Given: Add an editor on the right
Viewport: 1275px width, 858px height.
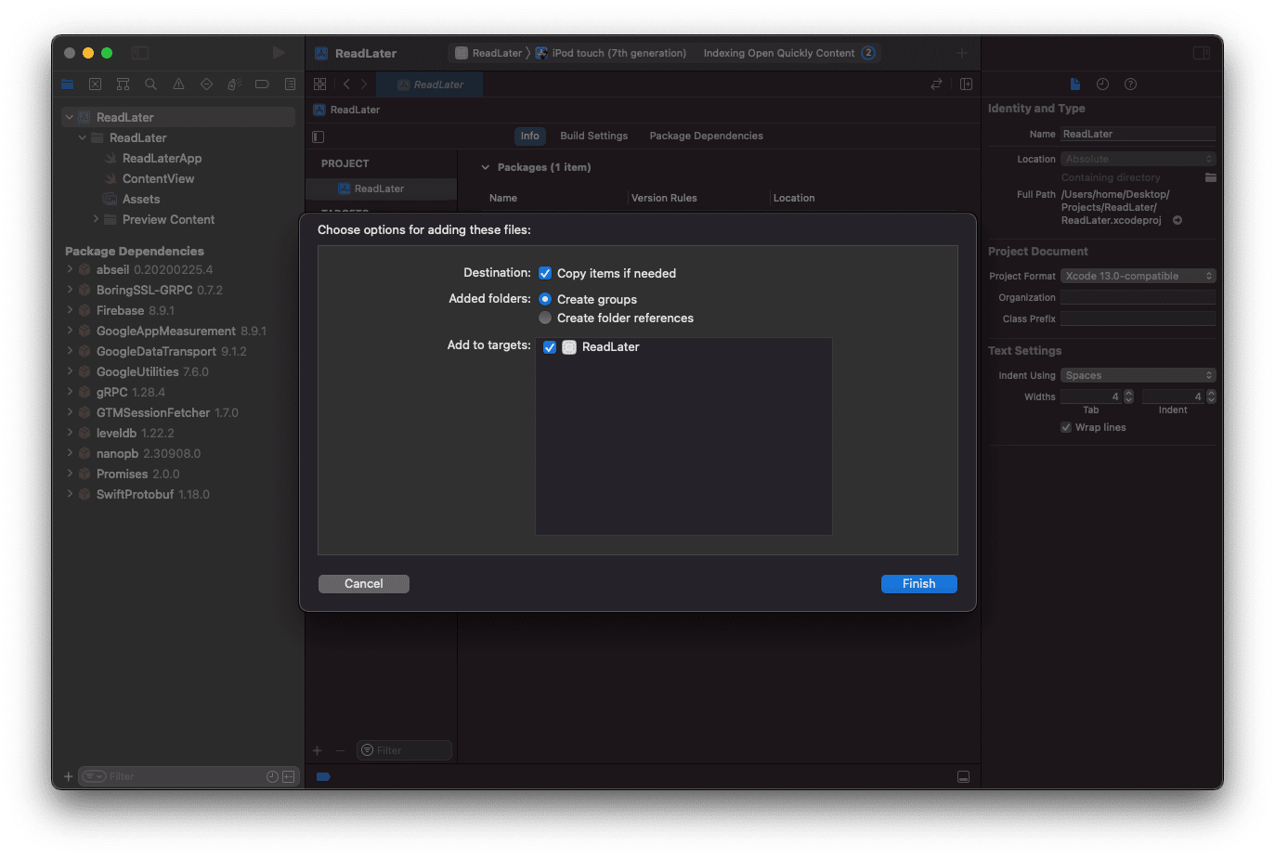Looking at the screenshot, I should [x=966, y=84].
